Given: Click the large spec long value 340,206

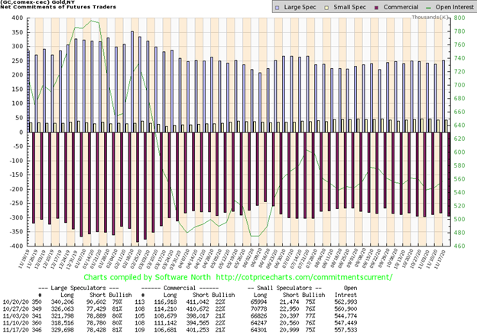Looking at the screenshot, I should 63,302.
